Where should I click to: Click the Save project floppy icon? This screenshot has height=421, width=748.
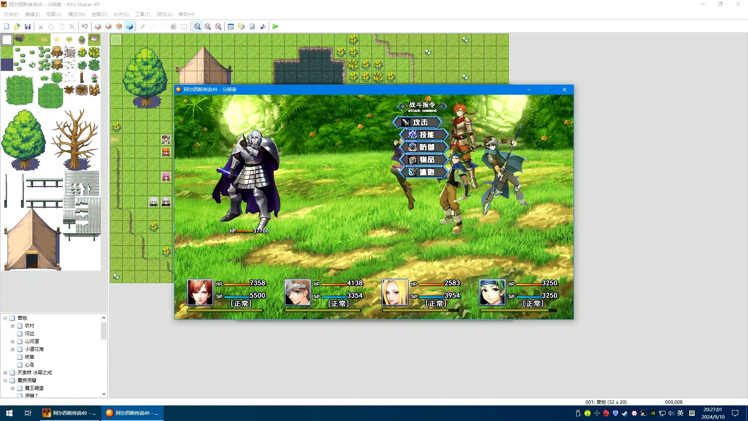[28, 27]
